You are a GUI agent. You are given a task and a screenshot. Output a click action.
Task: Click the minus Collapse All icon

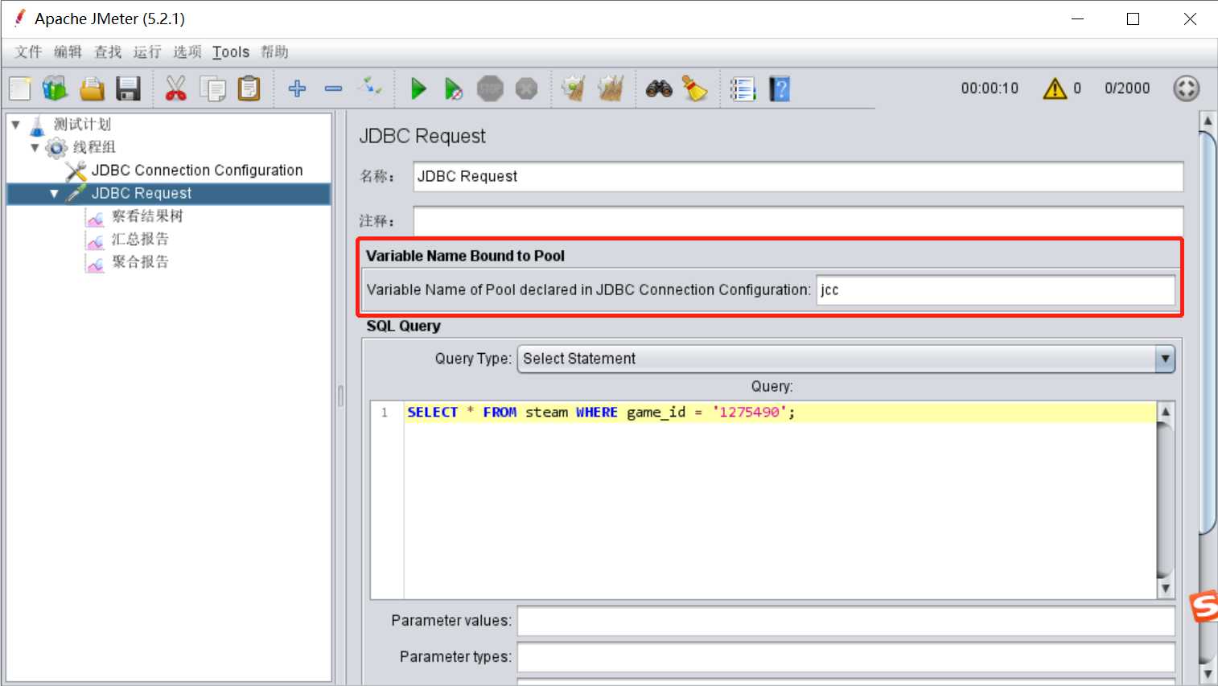coord(333,88)
